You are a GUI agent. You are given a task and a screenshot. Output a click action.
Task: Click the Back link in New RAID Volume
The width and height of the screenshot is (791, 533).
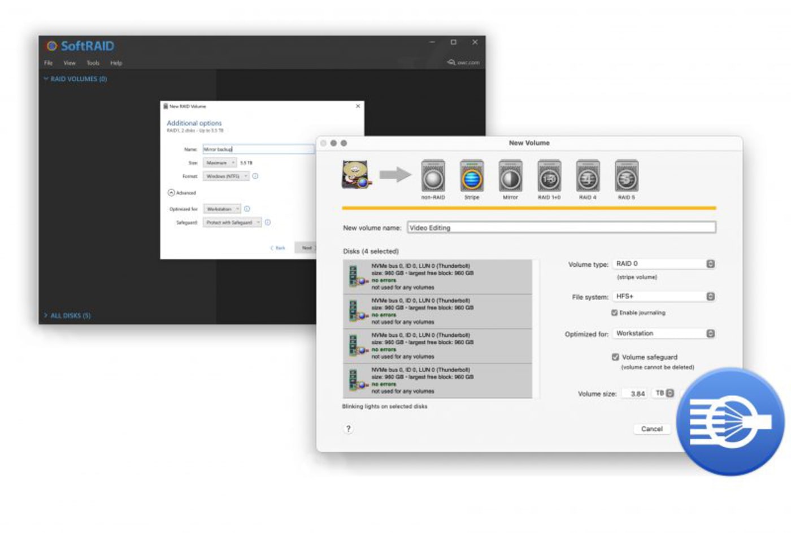coord(278,248)
